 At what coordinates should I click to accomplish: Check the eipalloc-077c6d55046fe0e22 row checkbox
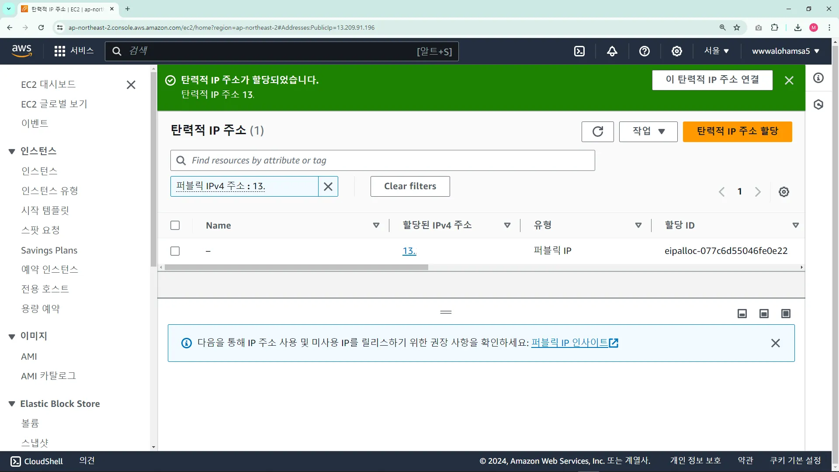coord(175,251)
